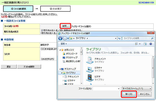Collapse the ライブラリ tree node arrow
The width and height of the screenshot is (156, 101).
(x=62, y=73)
